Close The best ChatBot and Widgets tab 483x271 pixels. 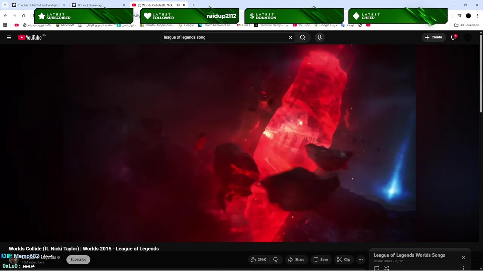pyautogui.click(x=64, y=5)
